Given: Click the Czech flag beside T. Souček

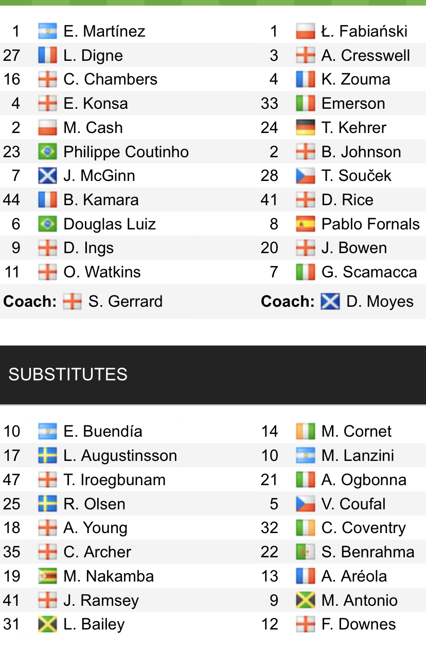Looking at the screenshot, I should (306, 176).
